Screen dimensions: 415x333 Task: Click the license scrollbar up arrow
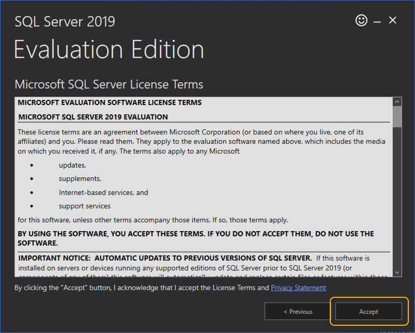point(397,102)
